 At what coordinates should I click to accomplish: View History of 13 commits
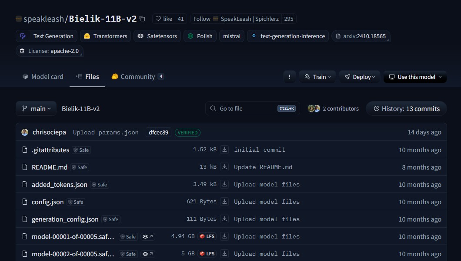point(406,108)
